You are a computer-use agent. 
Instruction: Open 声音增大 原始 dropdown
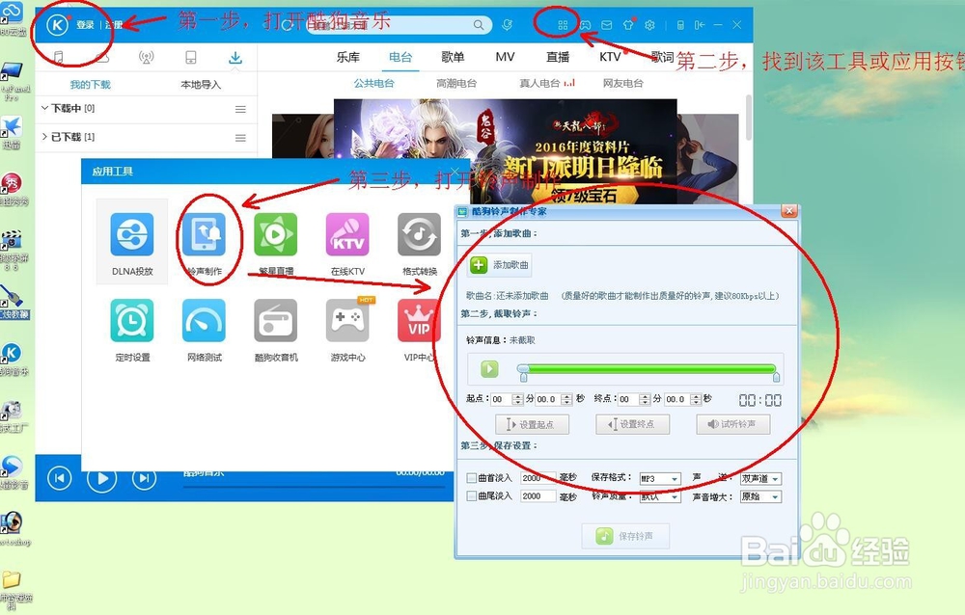[760, 496]
